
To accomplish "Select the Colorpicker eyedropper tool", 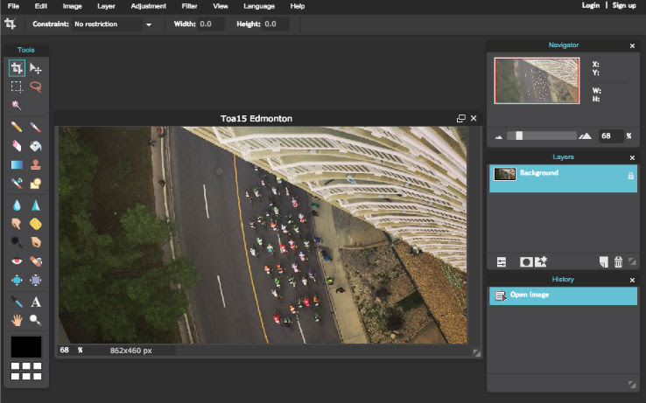I will tap(17, 302).
